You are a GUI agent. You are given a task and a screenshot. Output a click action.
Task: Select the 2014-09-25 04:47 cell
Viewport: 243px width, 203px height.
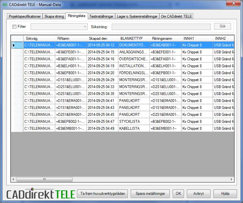(x=102, y=122)
